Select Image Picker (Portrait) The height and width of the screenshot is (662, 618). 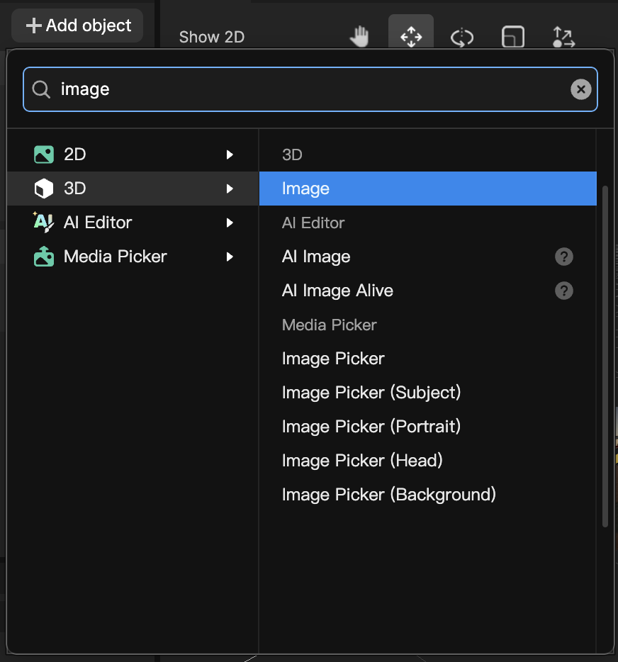tap(427, 427)
